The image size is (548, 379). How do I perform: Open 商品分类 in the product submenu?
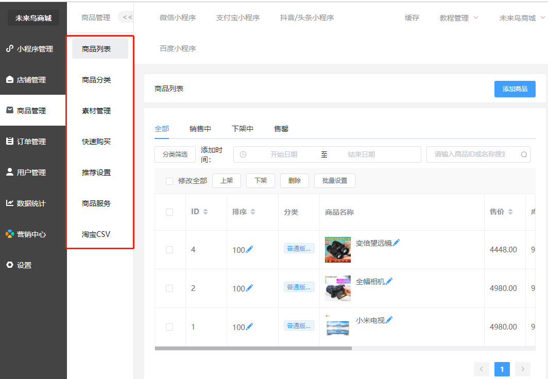96,80
